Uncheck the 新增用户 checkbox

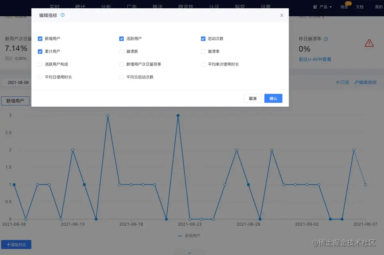pyautogui.click(x=40, y=39)
